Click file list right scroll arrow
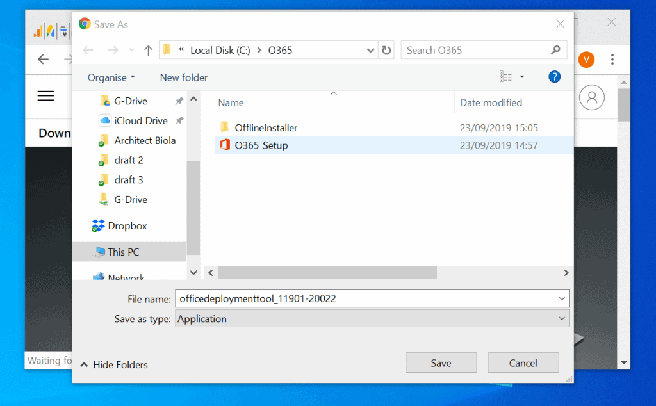 coord(566,273)
